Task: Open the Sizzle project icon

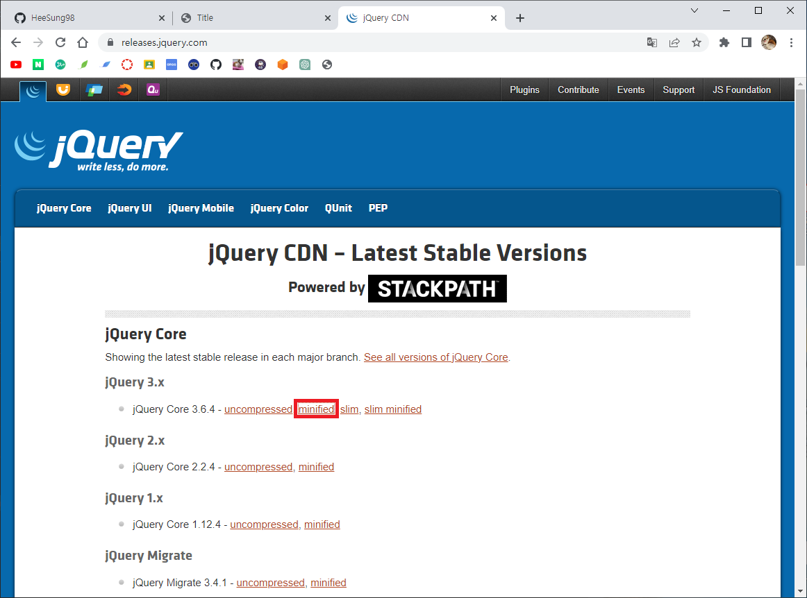Action: coord(124,90)
